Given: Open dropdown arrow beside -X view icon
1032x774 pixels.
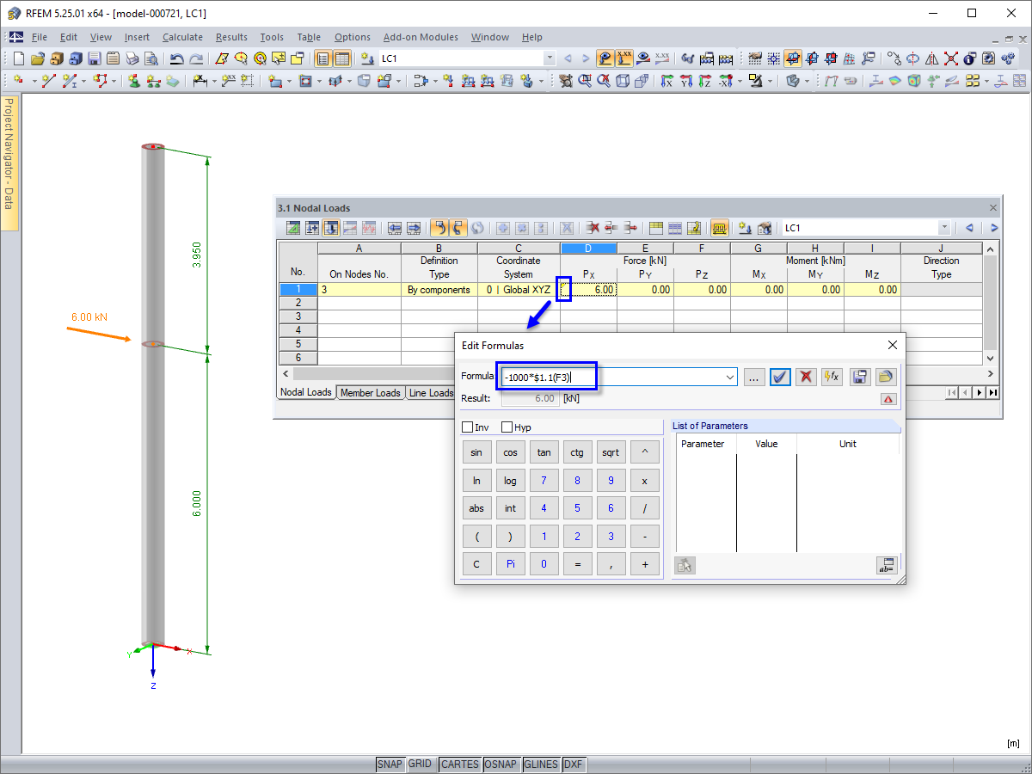Looking at the screenshot, I should [738, 81].
